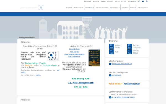Click the Fachschaften Physik green text
Image resolution: width=166 pixels, height=104 pixels.
click(35, 63)
